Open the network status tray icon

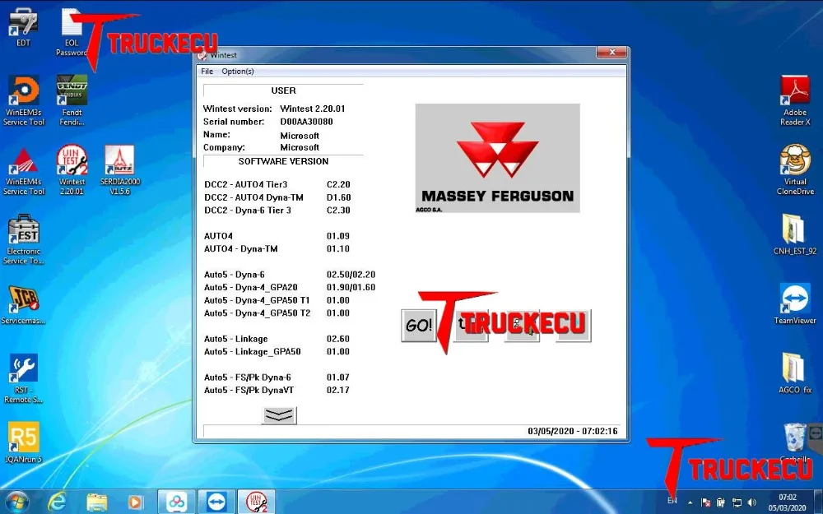pos(737,502)
